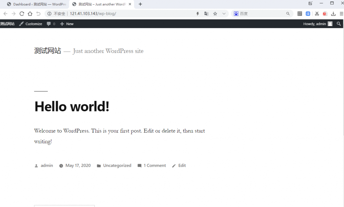This screenshot has height=207, width=344.
Task: Select the 测试网站 – Just another WordPress tab
Action: [102, 4]
